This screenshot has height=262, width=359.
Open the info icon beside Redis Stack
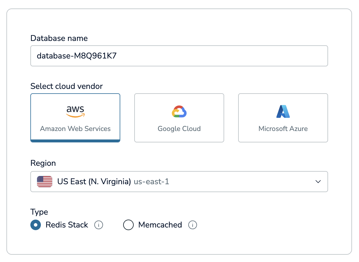[x=99, y=225]
